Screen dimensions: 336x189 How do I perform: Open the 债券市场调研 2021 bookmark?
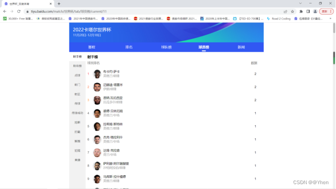pyautogui.click(x=182, y=18)
